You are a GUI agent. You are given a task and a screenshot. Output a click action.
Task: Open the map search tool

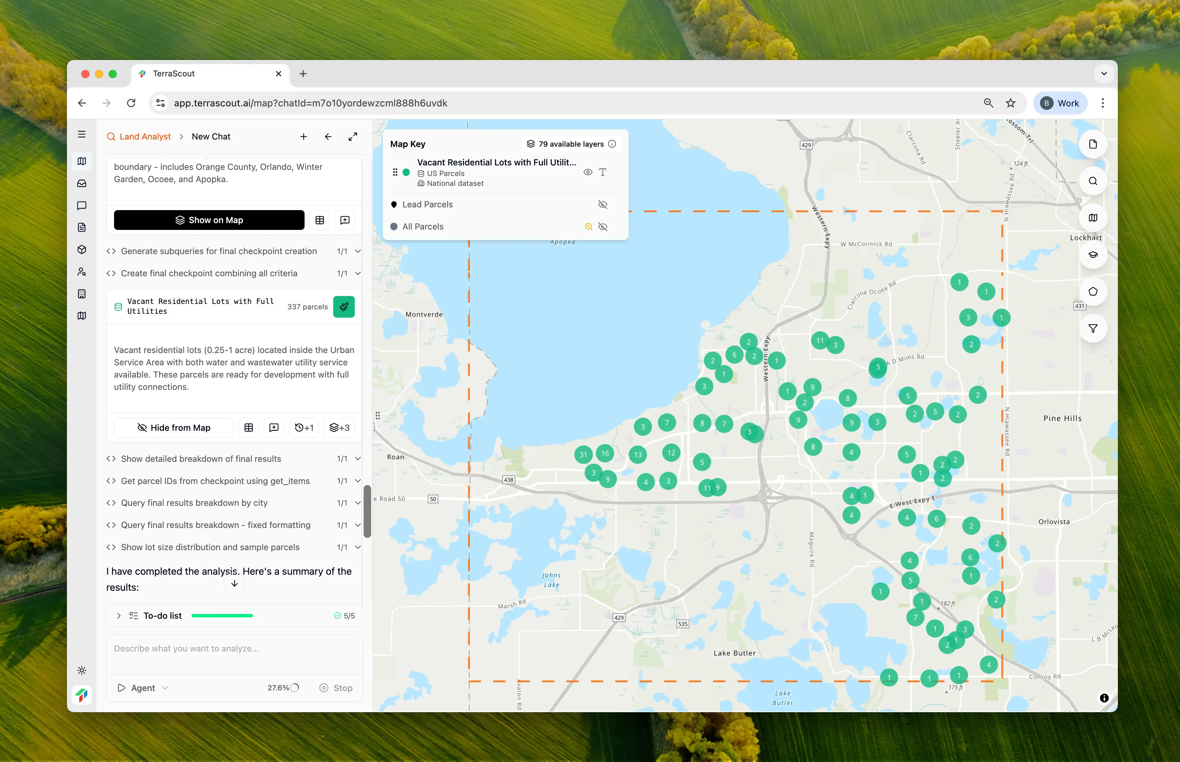click(1092, 181)
